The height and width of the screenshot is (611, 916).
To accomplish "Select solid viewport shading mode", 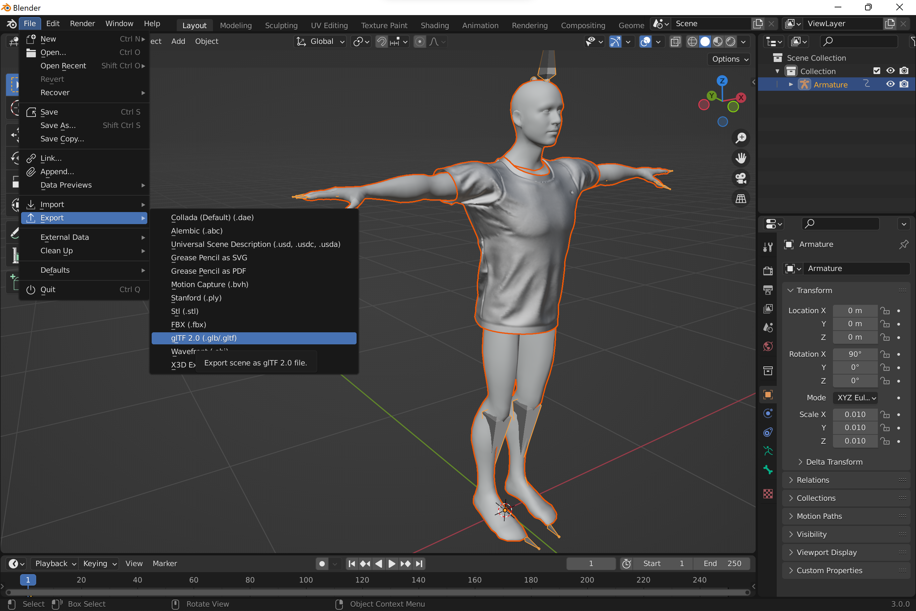I will click(705, 41).
